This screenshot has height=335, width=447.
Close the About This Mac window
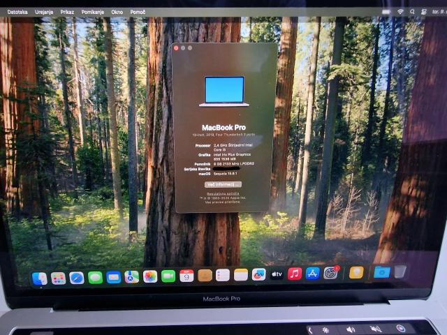tap(176, 48)
